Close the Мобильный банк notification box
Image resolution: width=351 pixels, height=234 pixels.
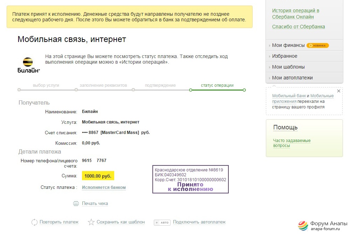pos(339,91)
